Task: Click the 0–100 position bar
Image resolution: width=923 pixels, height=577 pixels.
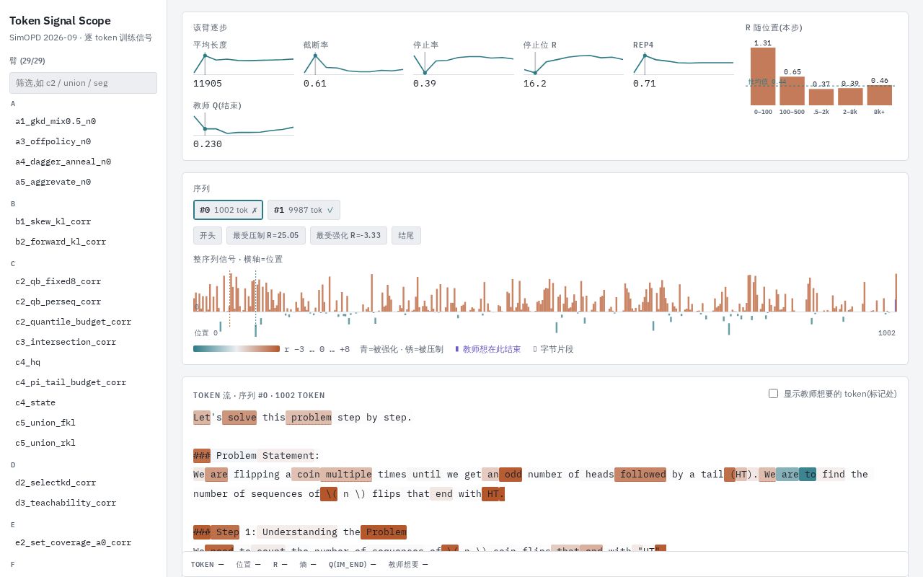Action: 763,76
